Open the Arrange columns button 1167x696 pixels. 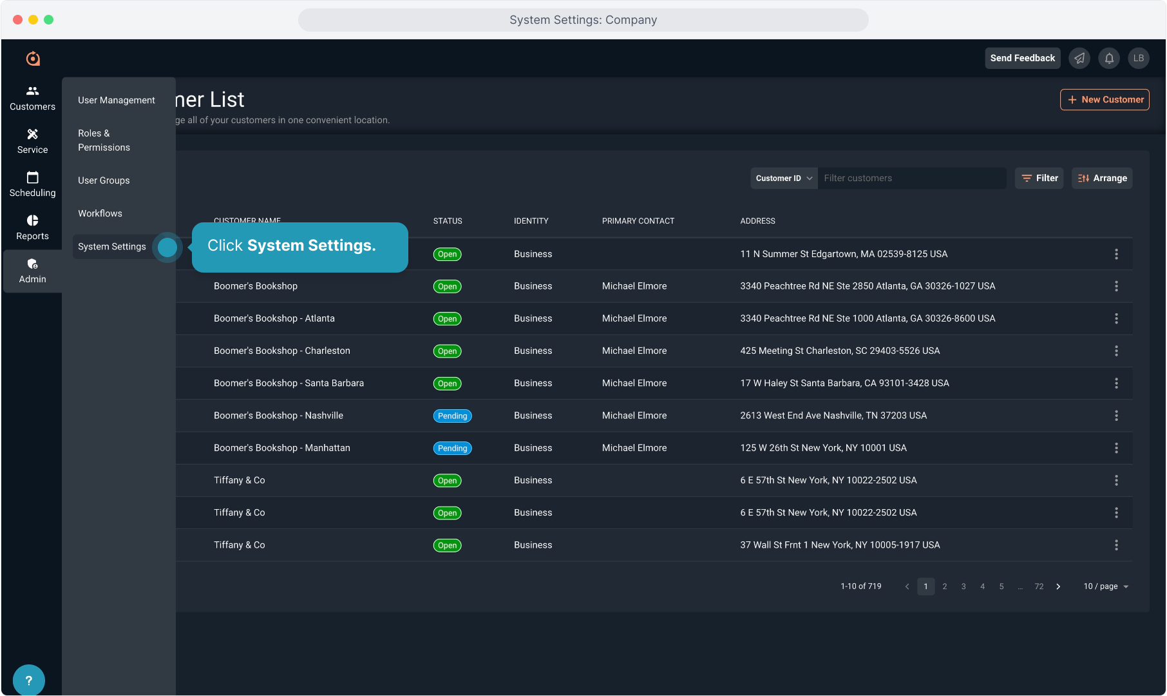tap(1102, 179)
